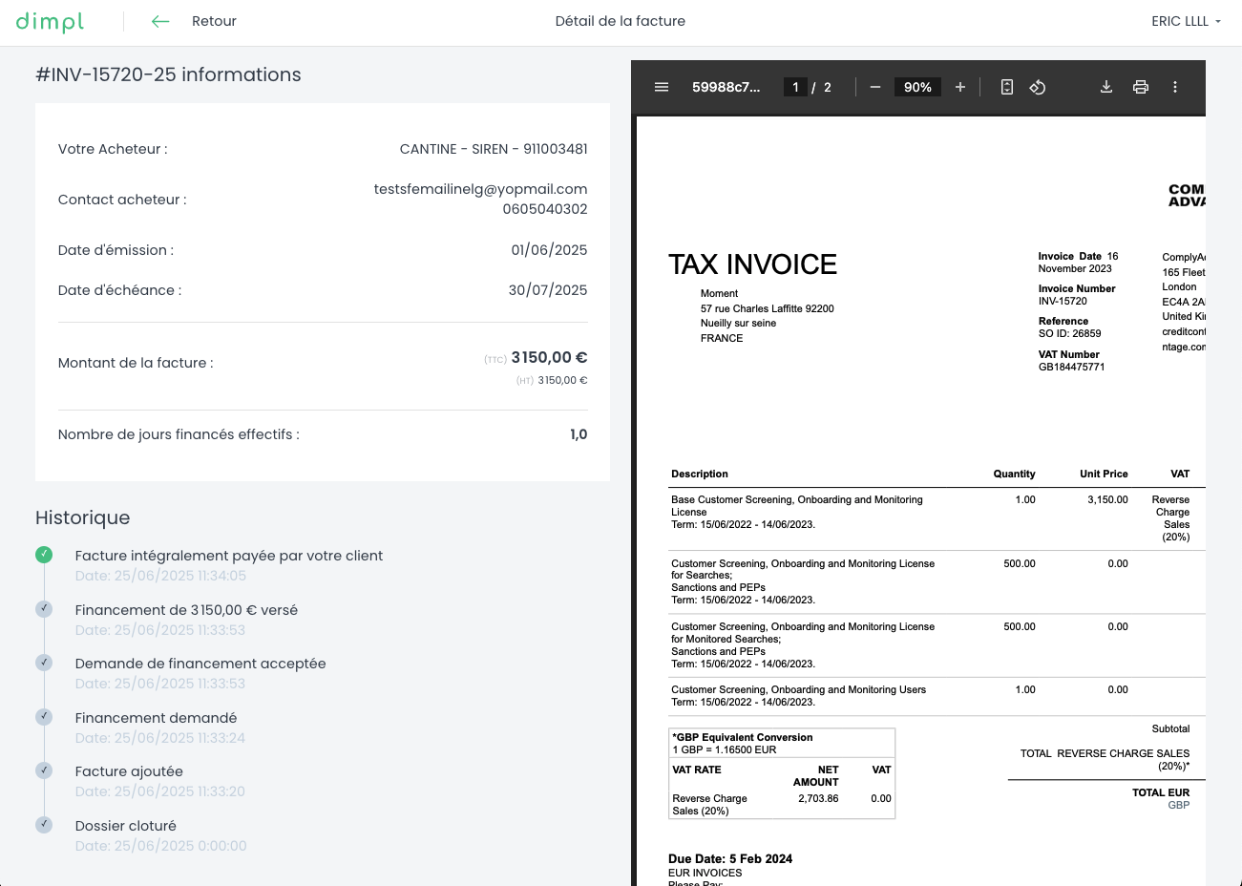
Task: Click the dimpl logo
Action: pyautogui.click(x=50, y=22)
